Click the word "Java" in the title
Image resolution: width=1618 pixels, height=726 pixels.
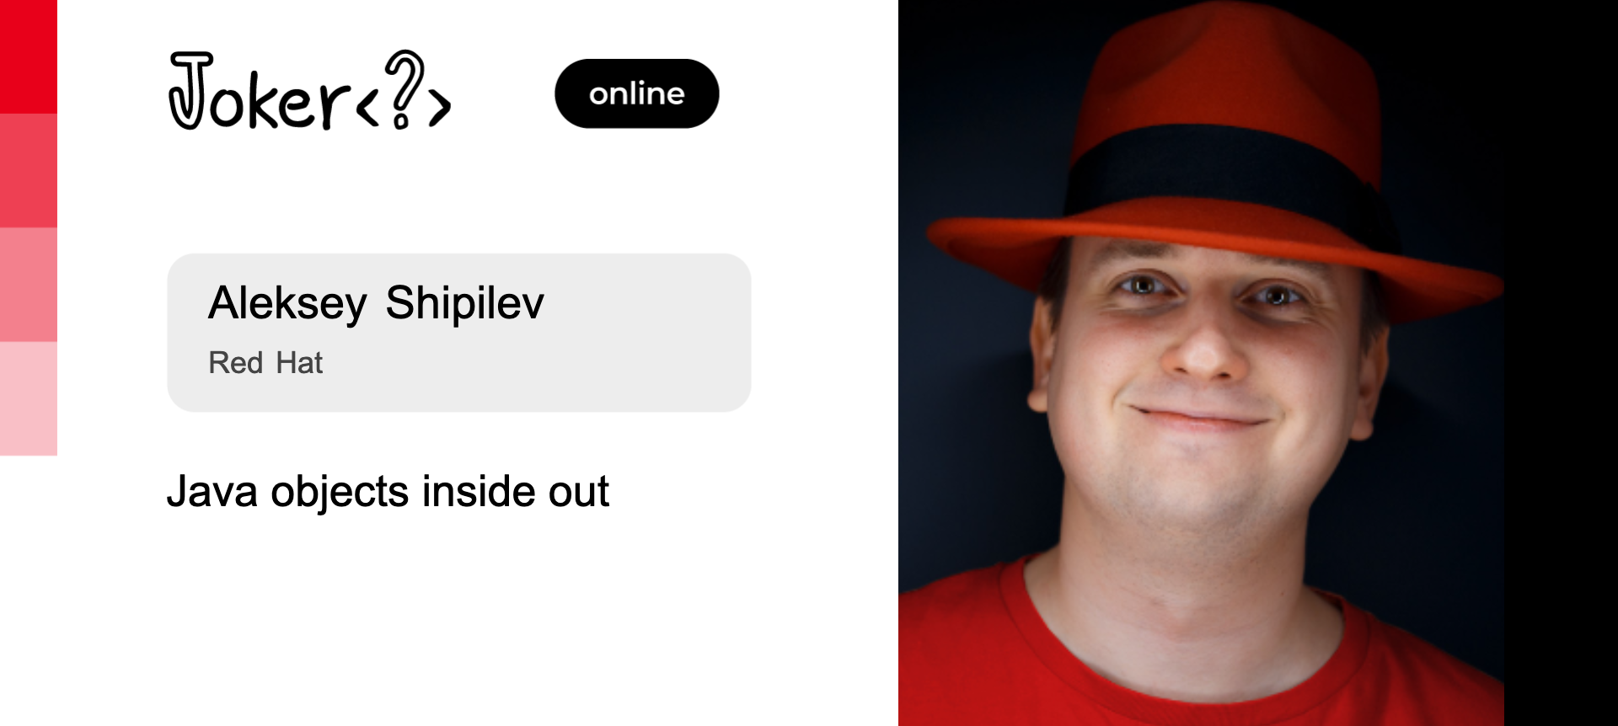[x=212, y=492]
